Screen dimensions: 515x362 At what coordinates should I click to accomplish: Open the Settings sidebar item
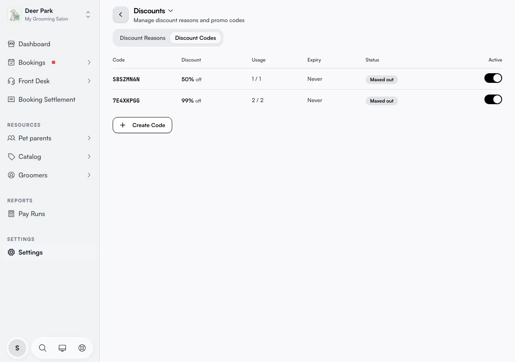pyautogui.click(x=50, y=252)
